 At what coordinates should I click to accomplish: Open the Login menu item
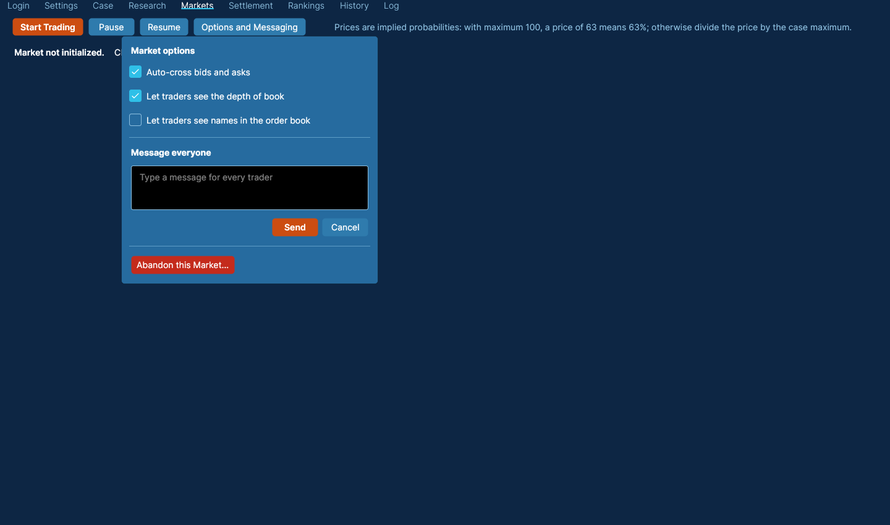point(19,6)
